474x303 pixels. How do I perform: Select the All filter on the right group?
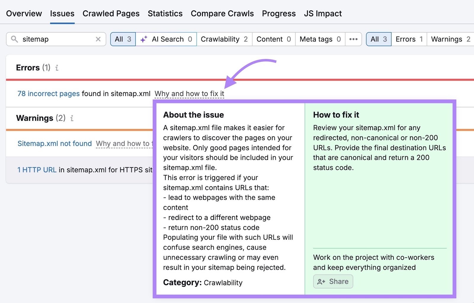coord(378,39)
